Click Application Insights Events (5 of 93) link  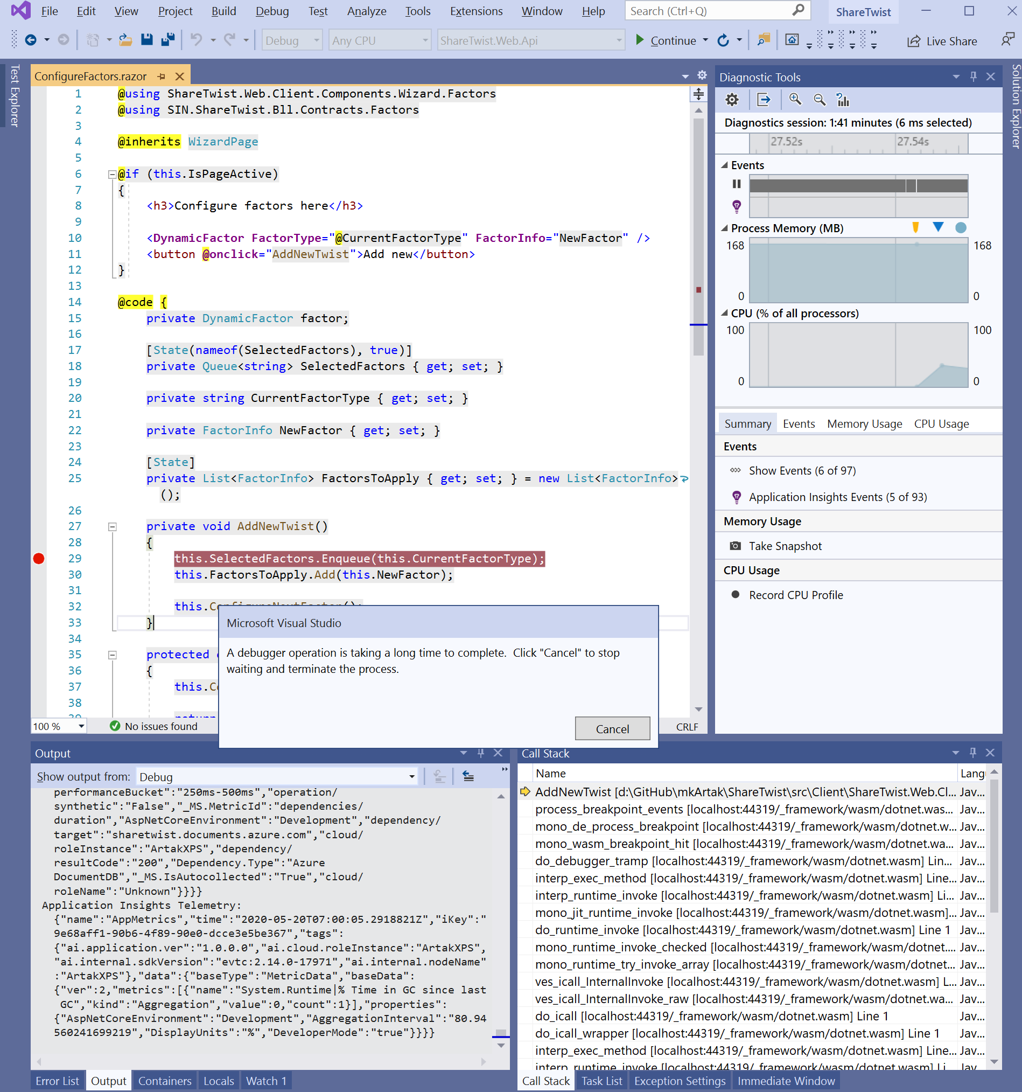pos(837,497)
